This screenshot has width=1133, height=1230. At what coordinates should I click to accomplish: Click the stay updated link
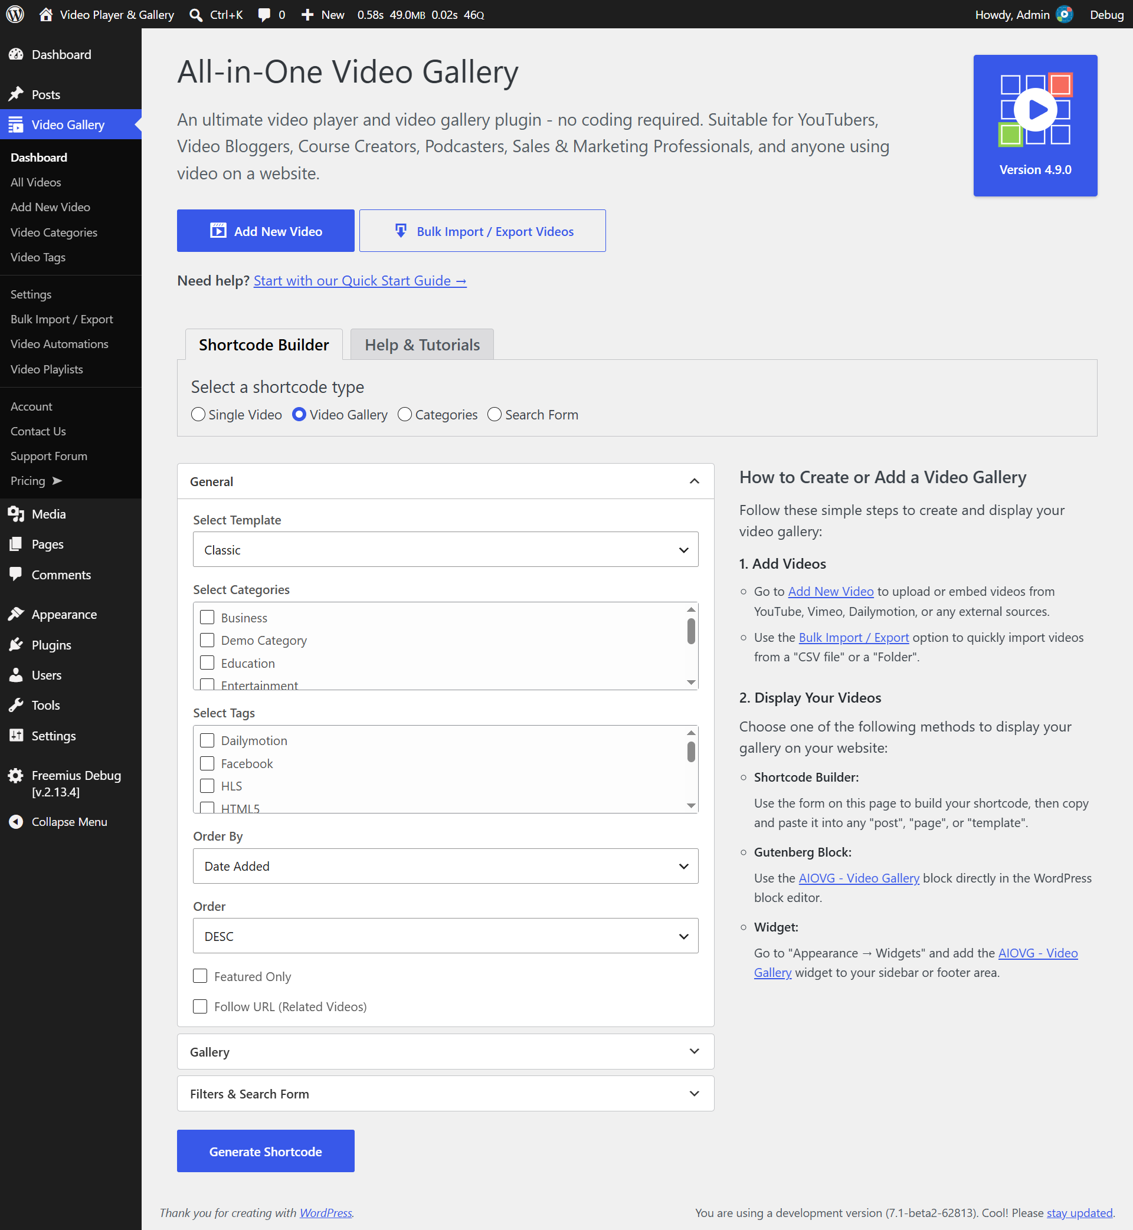point(1080,1213)
